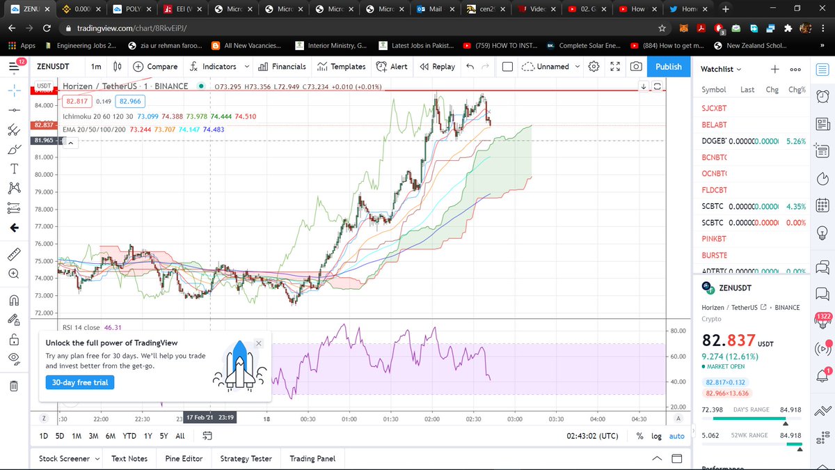Toggle stay in drawing mode
The width and height of the screenshot is (835, 470).
pos(14,320)
